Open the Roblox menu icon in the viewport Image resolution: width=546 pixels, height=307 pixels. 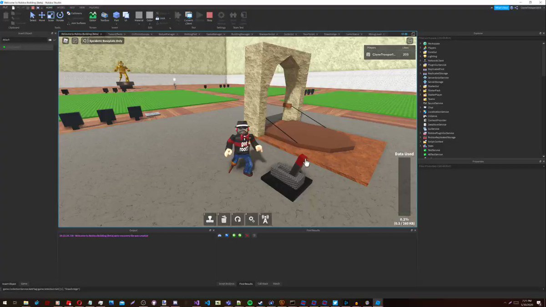(x=66, y=40)
